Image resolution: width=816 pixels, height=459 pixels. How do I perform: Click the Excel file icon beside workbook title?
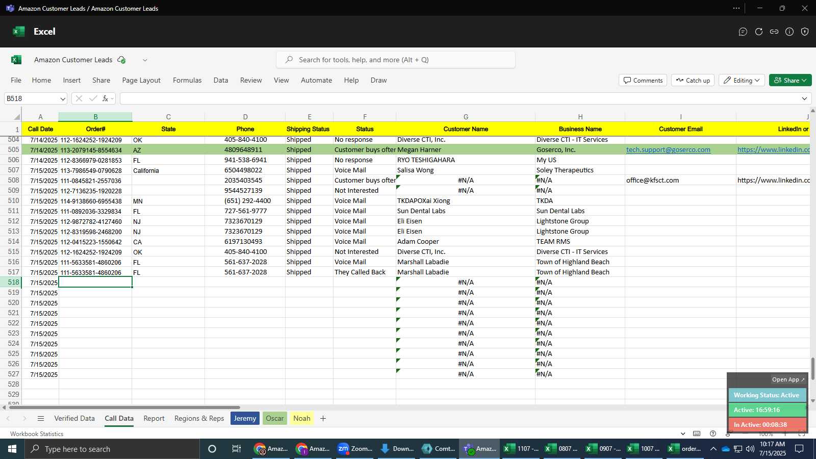point(16,60)
